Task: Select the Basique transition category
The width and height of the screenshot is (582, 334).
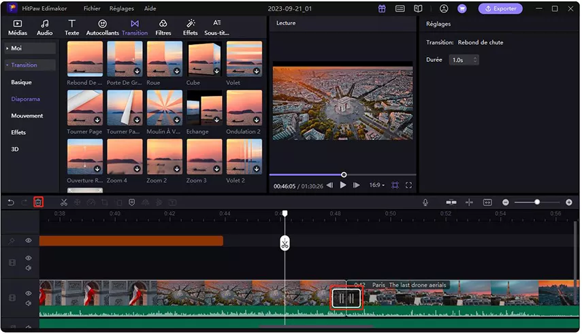Action: point(21,82)
